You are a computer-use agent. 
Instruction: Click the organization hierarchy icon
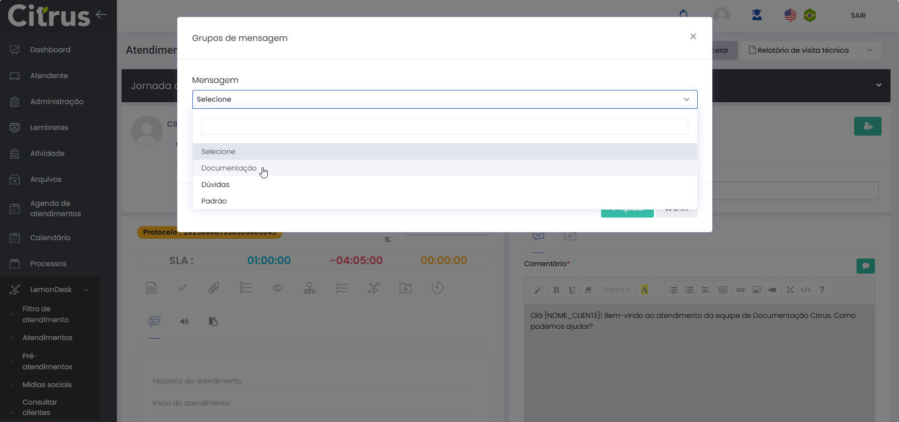[x=310, y=288]
